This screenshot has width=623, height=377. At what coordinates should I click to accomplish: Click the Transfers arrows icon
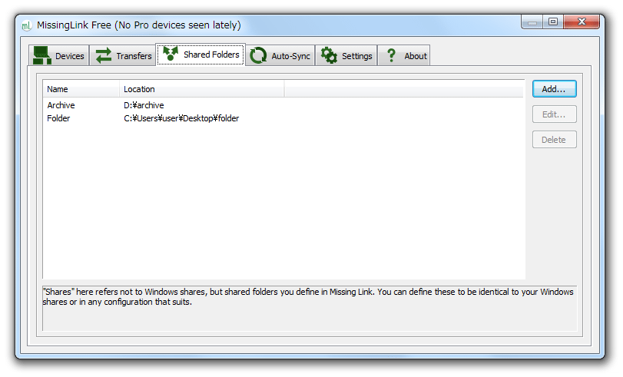pyautogui.click(x=104, y=55)
